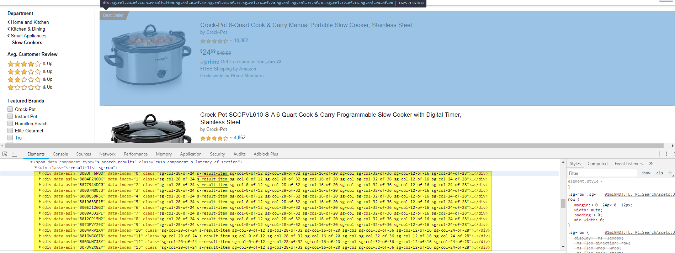Check the Tru brand checkbox
Viewport: 675px width, 253px height.
tap(10, 138)
